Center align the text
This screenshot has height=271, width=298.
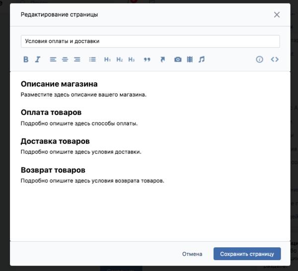(x=65, y=59)
